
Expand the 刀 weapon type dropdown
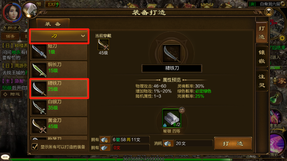[x=59, y=36]
